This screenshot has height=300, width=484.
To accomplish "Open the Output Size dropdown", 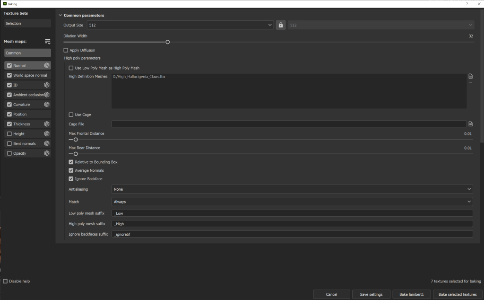I will coord(180,25).
